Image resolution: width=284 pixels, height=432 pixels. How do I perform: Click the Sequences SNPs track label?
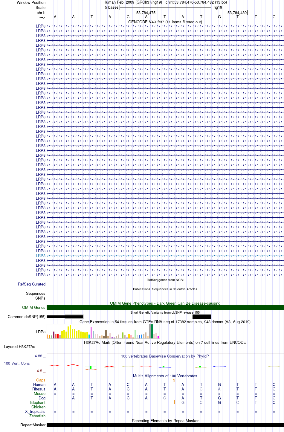(x=36, y=296)
